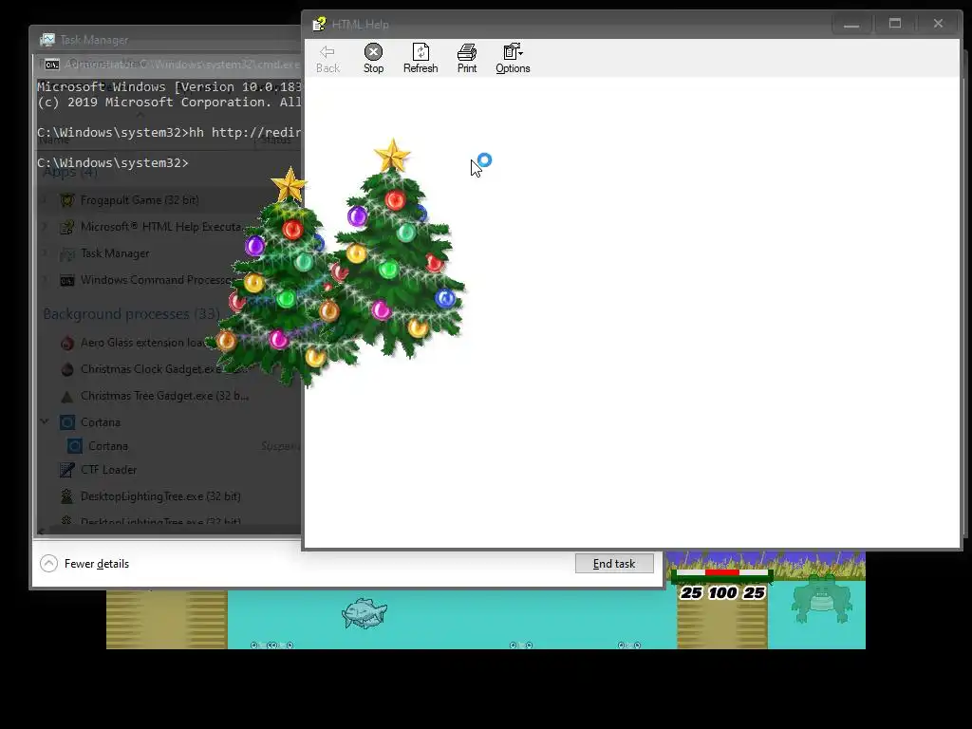Select the 'Frogapult Game (32 bit)' row text
The height and width of the screenshot is (729, 972).
click(x=140, y=200)
